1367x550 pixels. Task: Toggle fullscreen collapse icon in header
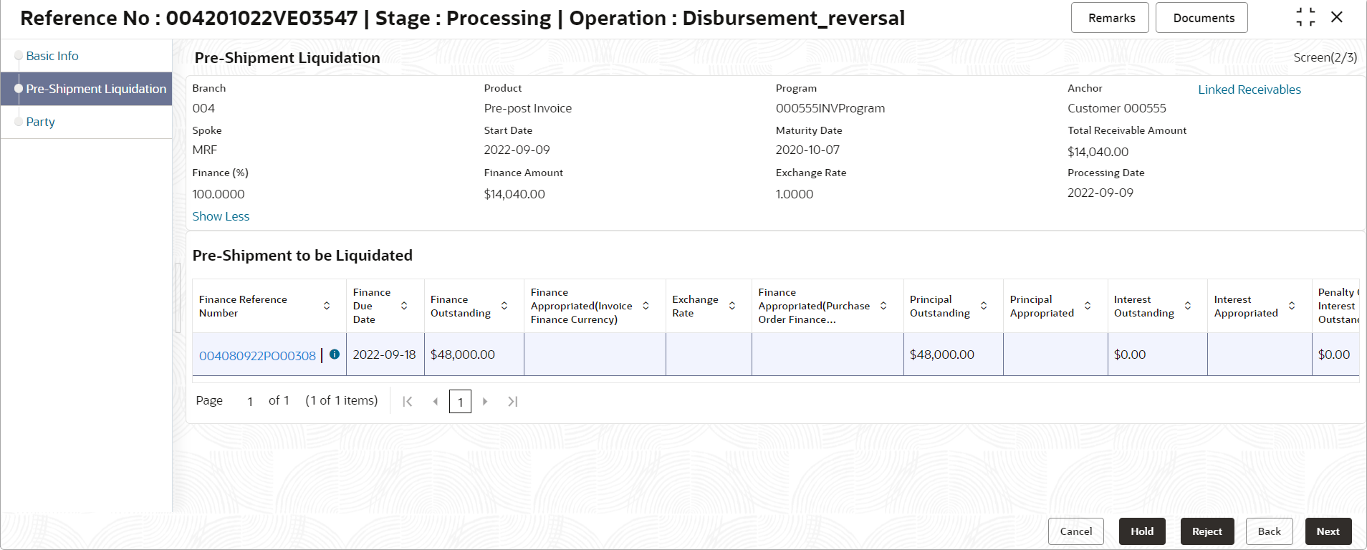1305,17
